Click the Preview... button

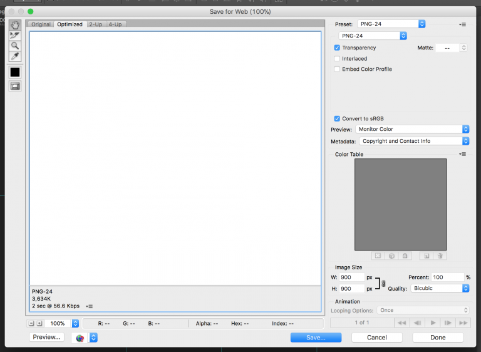(46, 337)
